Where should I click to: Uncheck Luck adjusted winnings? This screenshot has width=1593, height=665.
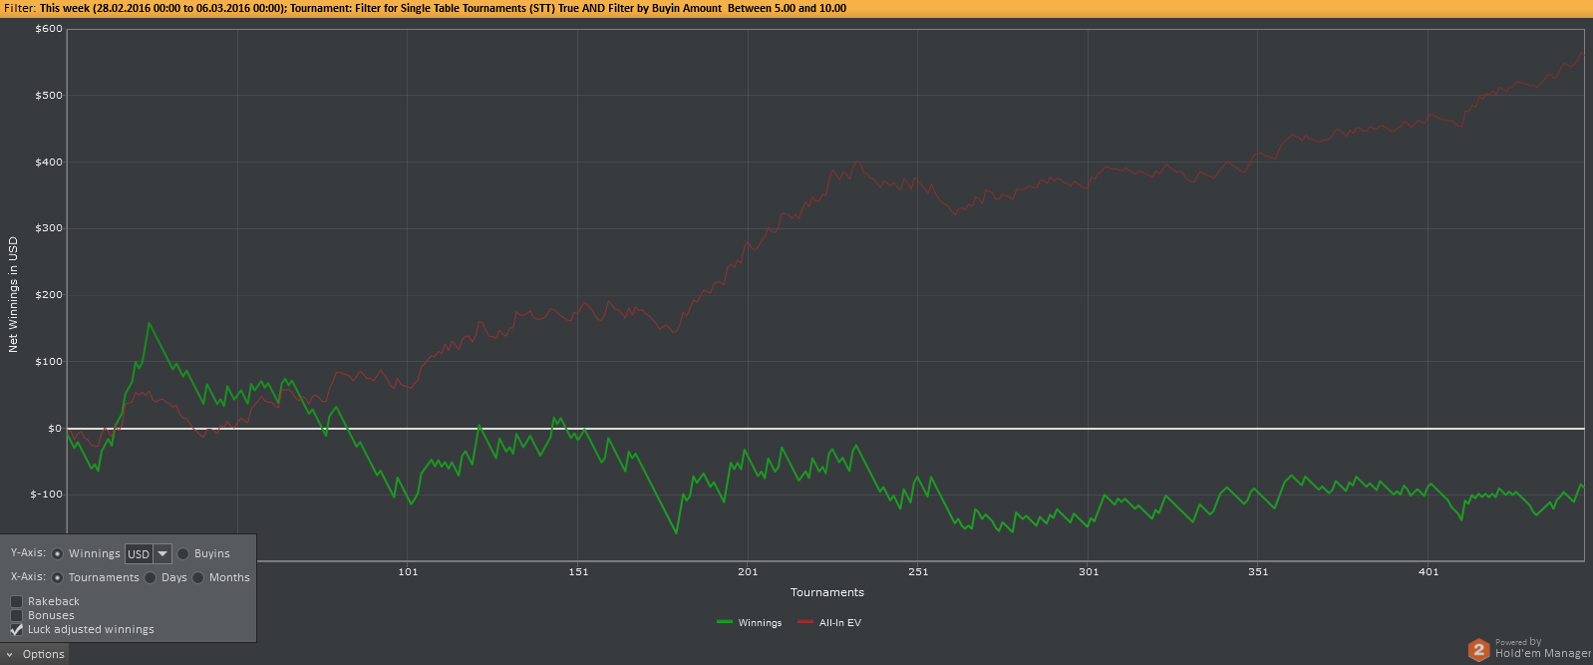pos(16,629)
